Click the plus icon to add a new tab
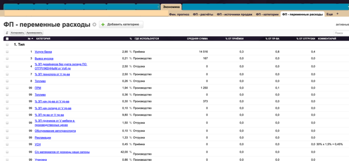Screen dimensions: 349x161 [x=337, y=14]
